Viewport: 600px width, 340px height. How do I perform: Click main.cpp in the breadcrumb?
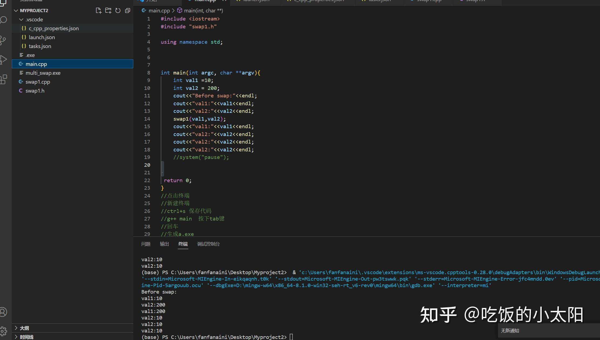tap(159, 11)
